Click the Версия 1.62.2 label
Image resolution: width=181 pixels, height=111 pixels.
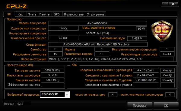coord(14,104)
